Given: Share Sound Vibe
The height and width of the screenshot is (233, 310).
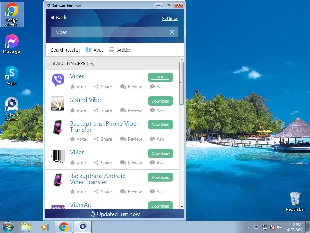Looking at the screenshot, I should pyautogui.click(x=103, y=110).
